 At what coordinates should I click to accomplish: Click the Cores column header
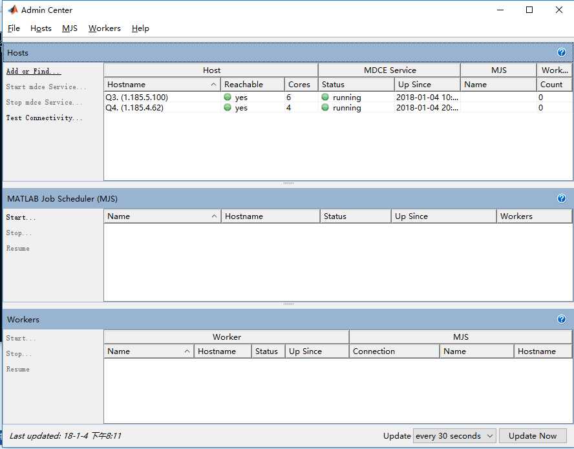point(302,84)
